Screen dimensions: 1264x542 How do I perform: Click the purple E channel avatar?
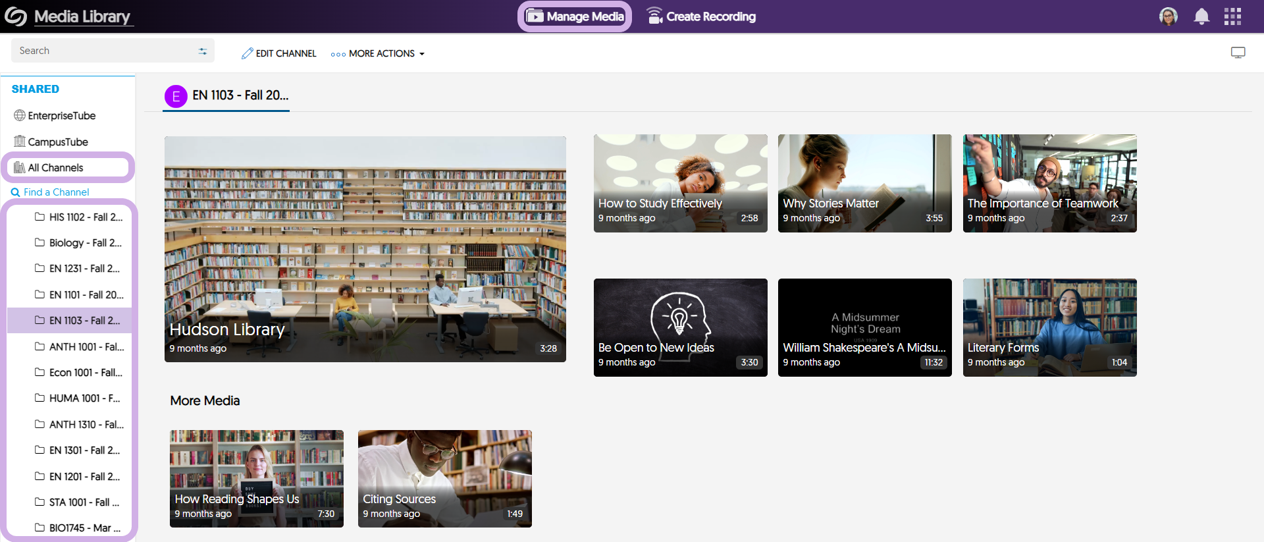tap(176, 96)
